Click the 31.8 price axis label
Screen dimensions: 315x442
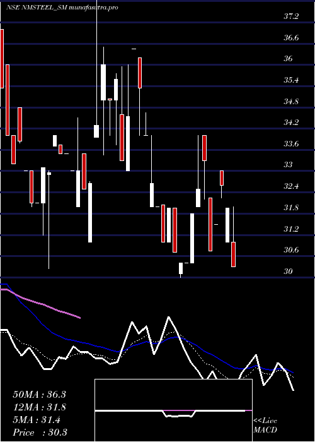tap(290, 208)
